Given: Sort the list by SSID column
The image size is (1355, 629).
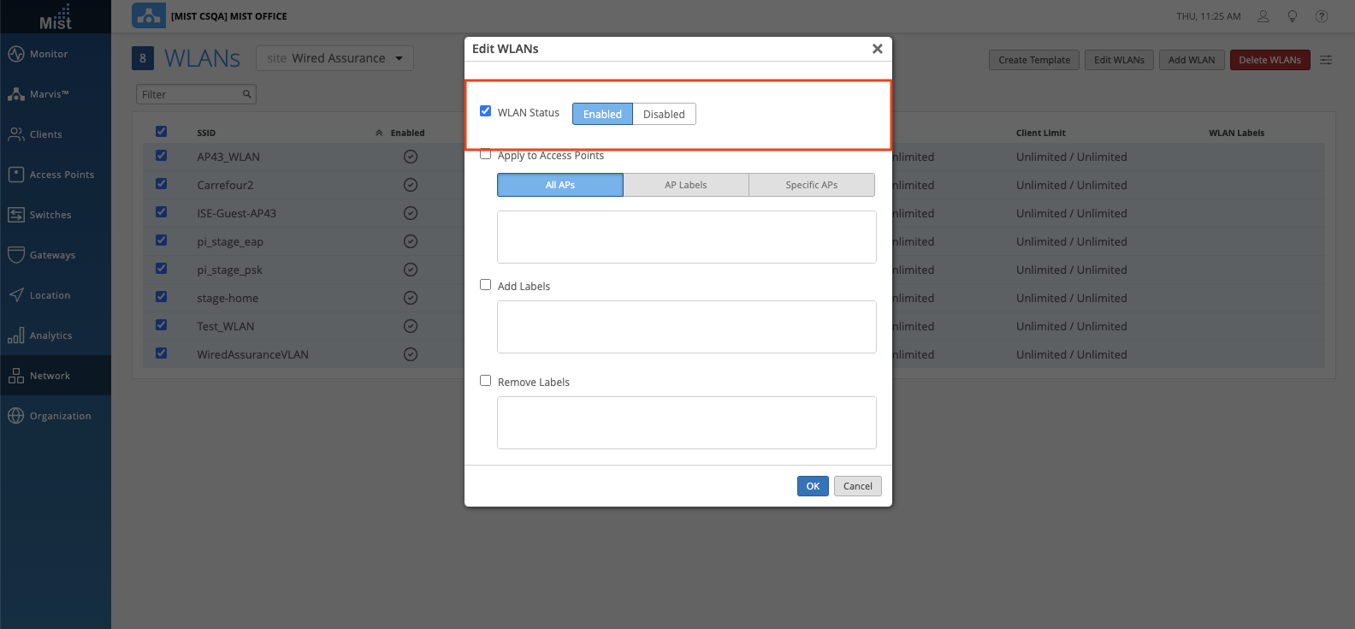Looking at the screenshot, I should tap(206, 133).
